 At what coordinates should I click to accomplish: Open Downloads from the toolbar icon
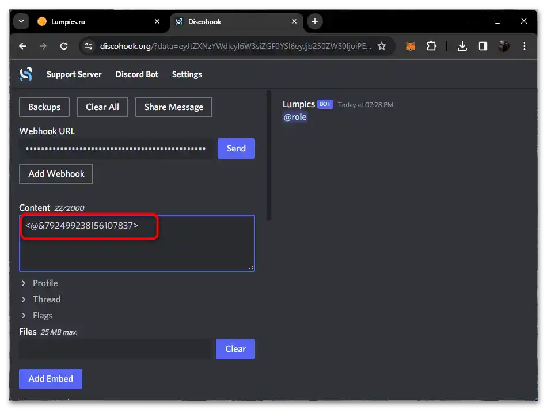[x=462, y=46]
